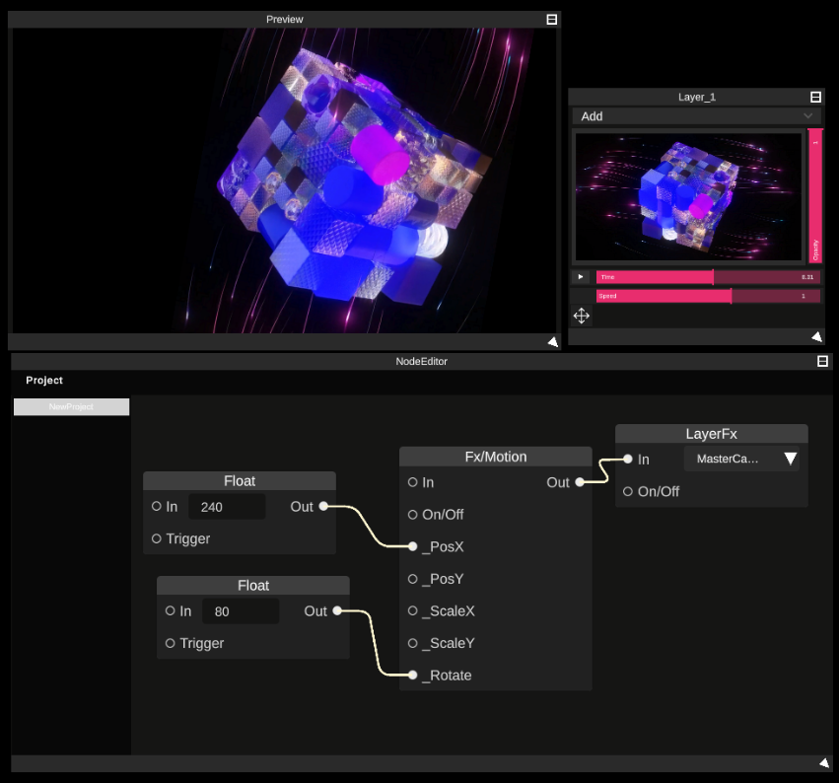
Task: Click the Layer_1 panel menu icon
Action: [814, 96]
